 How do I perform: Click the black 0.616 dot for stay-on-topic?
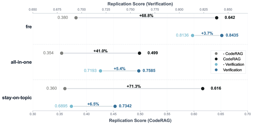pos(203,88)
